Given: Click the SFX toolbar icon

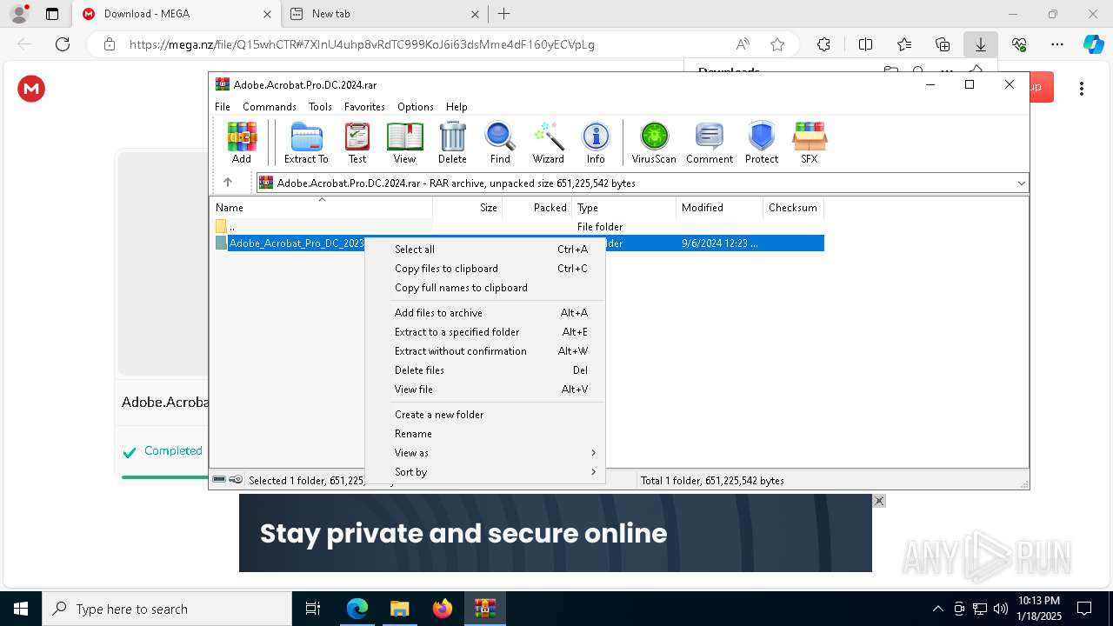Looking at the screenshot, I should click(810, 143).
